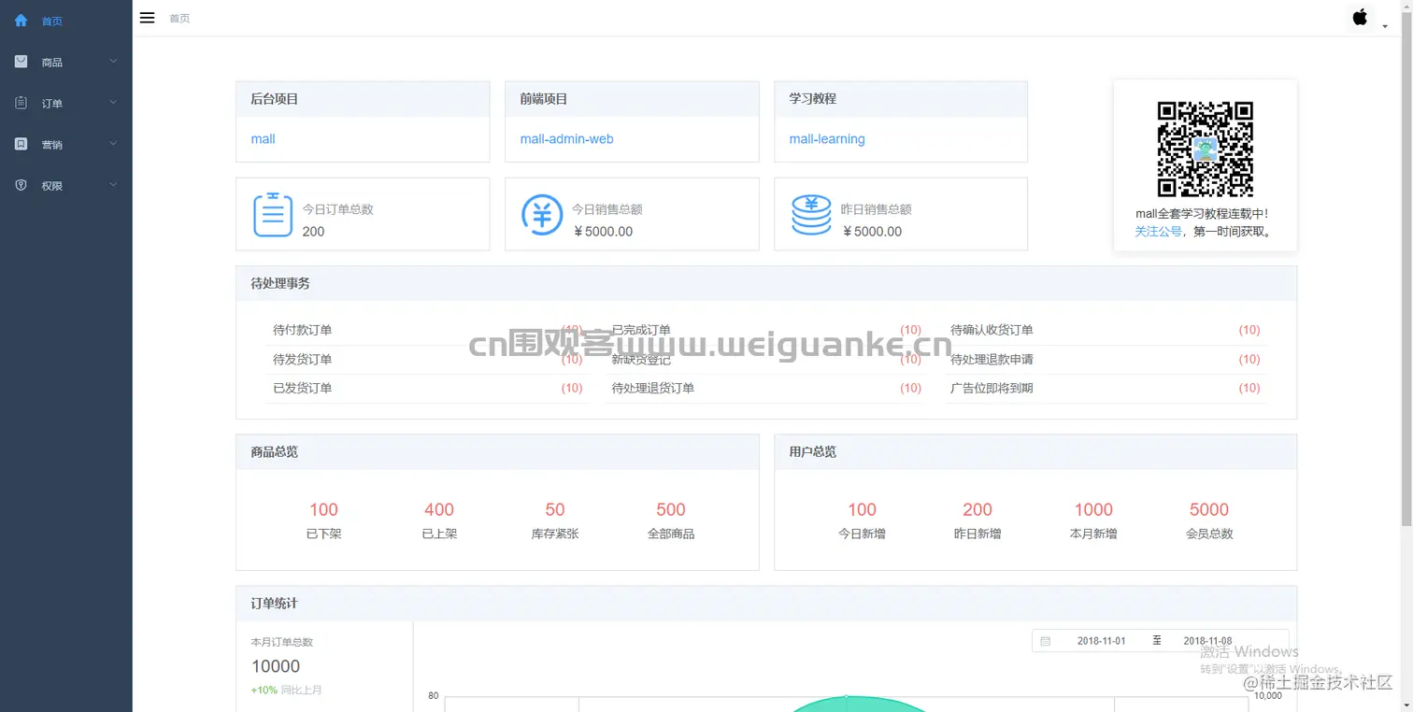Click the 昨日新增 users count 200
The image size is (1413, 712).
tap(978, 509)
